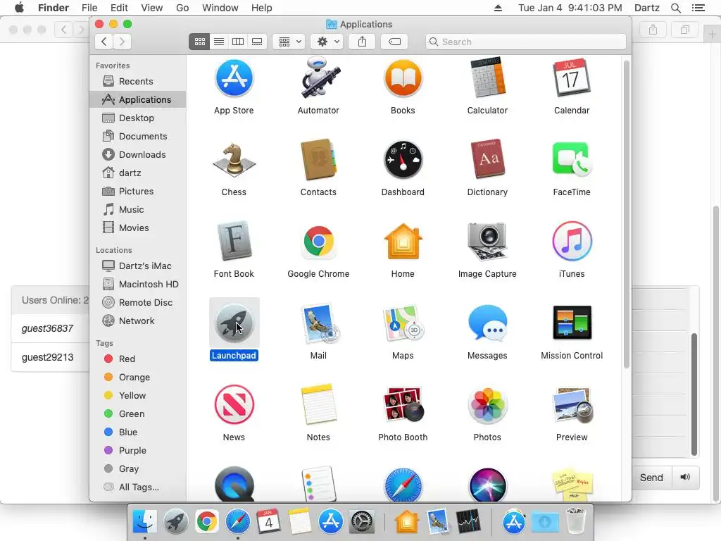Open the group-by arrangement dropdown
Screen dimensions: 721x541
(289, 42)
